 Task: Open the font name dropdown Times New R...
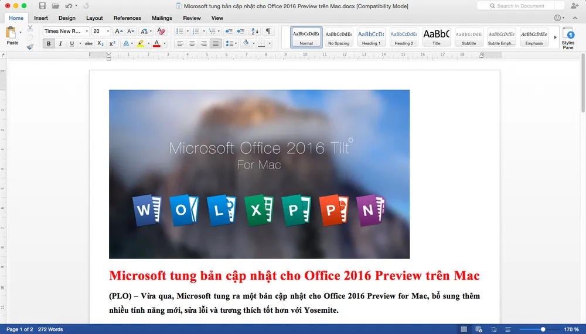tap(87, 32)
